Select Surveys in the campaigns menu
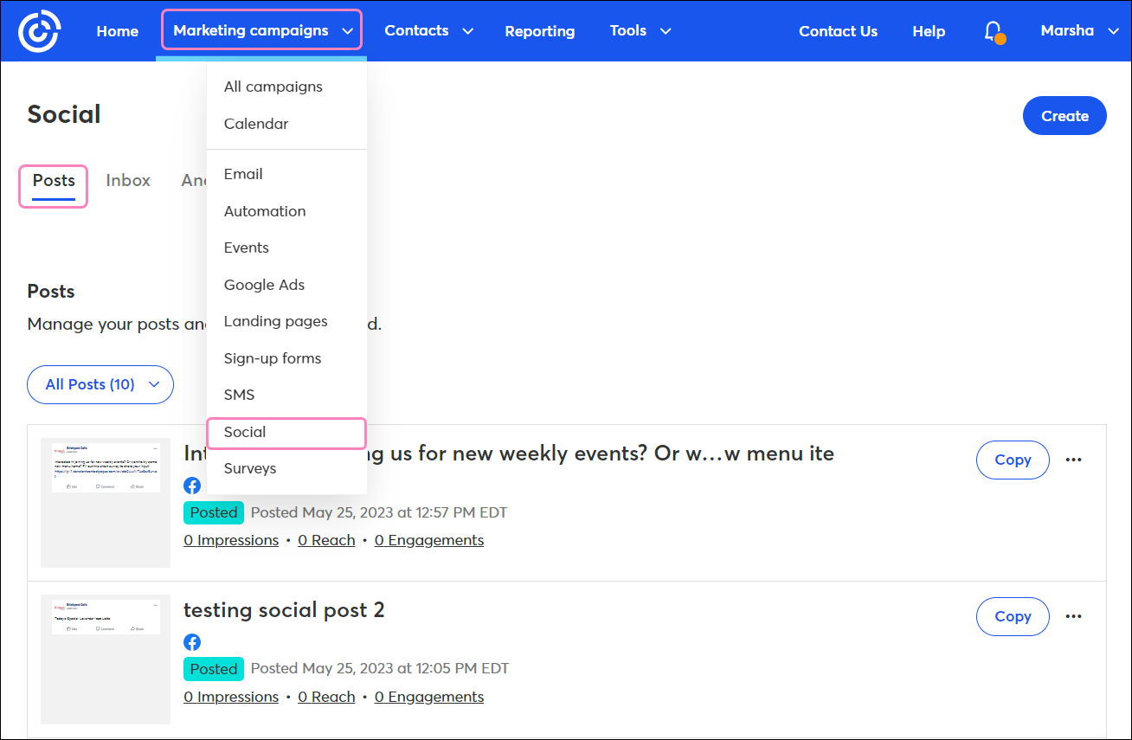This screenshot has width=1132, height=740. click(x=250, y=467)
